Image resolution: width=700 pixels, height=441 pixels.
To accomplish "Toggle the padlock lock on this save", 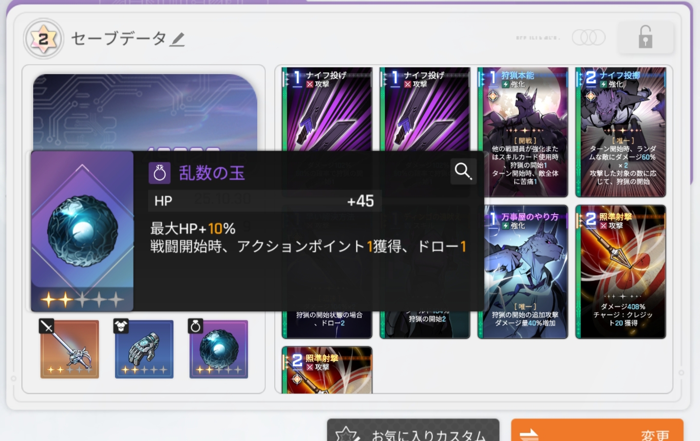I will coord(645,37).
